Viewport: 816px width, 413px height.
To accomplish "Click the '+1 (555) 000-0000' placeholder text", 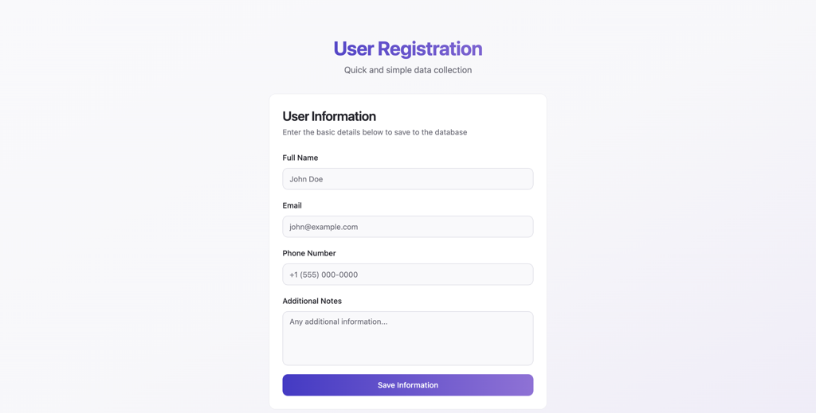I will [x=324, y=275].
